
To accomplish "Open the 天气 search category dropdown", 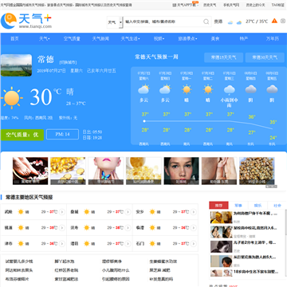I will click(x=115, y=22).
